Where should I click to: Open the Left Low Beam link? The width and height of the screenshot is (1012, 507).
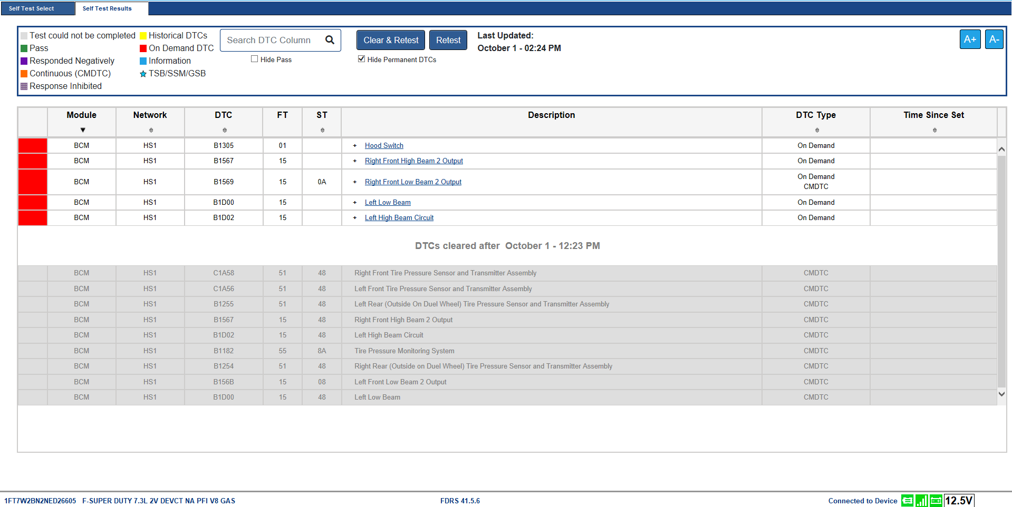point(388,203)
